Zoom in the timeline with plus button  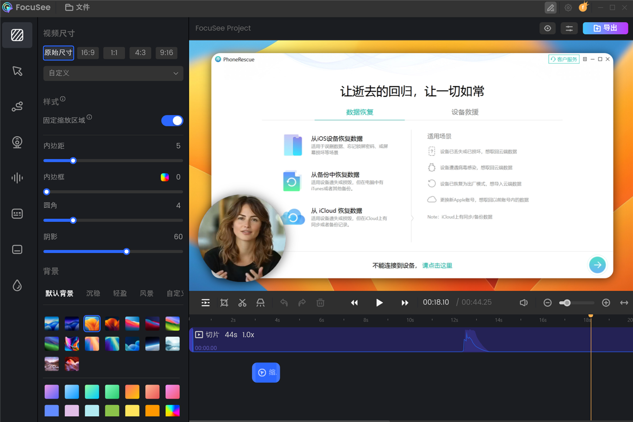[x=606, y=303]
